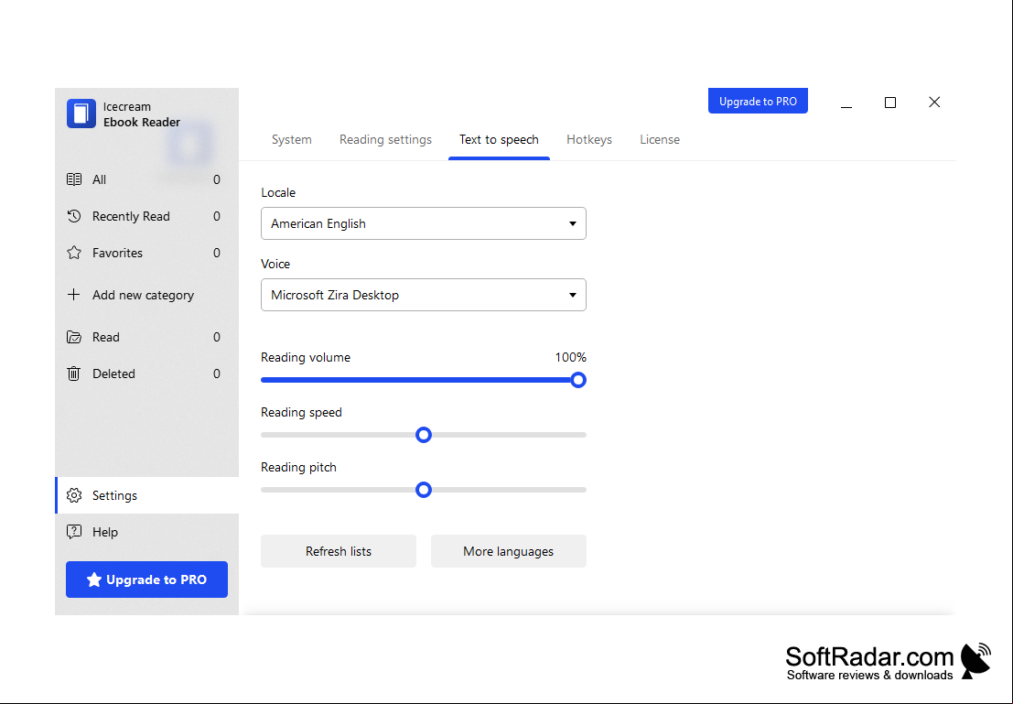This screenshot has width=1013, height=704.
Task: Click the Reading volume slider handle
Action: [578, 380]
